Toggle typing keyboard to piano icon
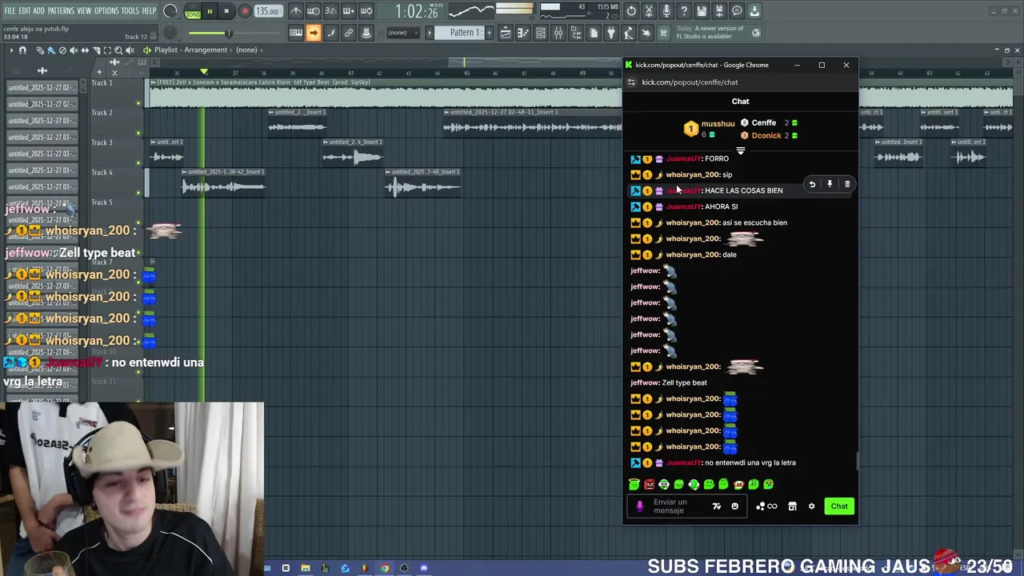The image size is (1024, 576). 295,33
